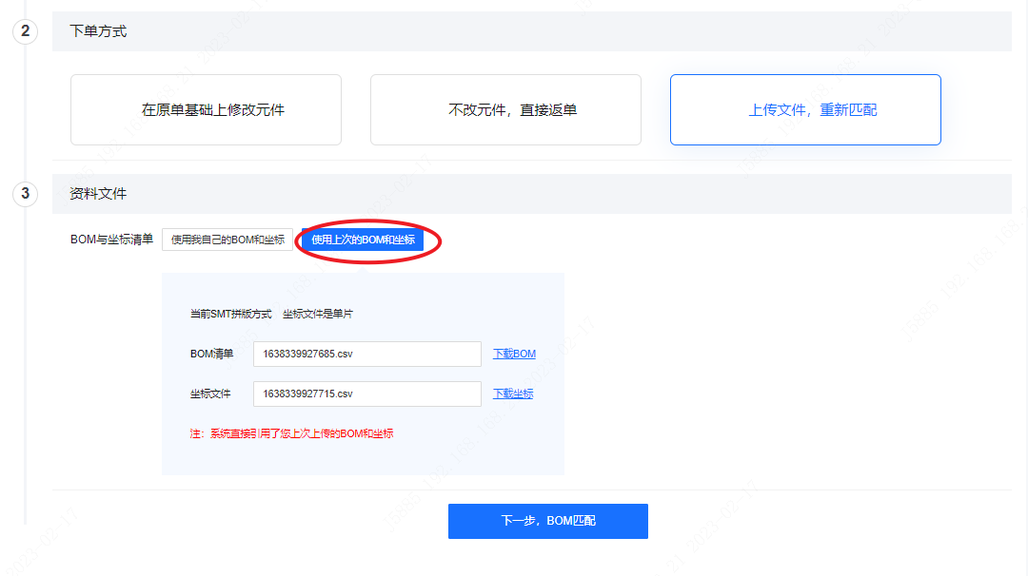Click the red 注 notice text

[x=291, y=433]
